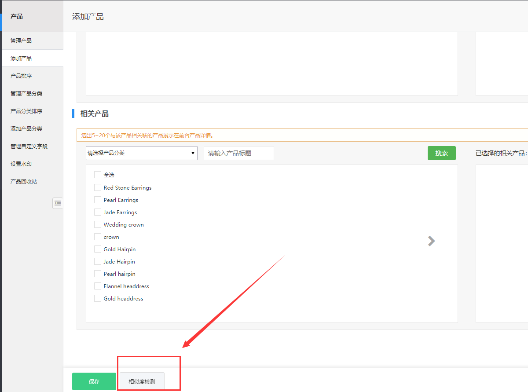Select 设置水印 from the sidebar
Image resolution: width=528 pixels, height=392 pixels.
tap(21, 164)
